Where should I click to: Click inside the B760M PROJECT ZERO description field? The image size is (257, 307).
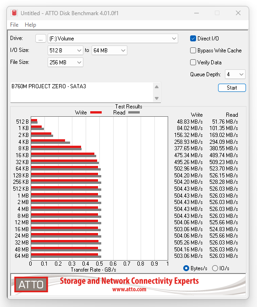82,92
